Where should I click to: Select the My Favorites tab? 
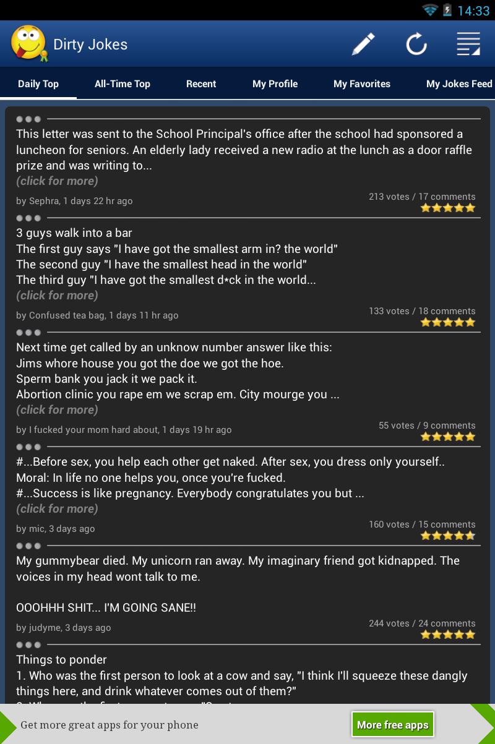pos(362,84)
